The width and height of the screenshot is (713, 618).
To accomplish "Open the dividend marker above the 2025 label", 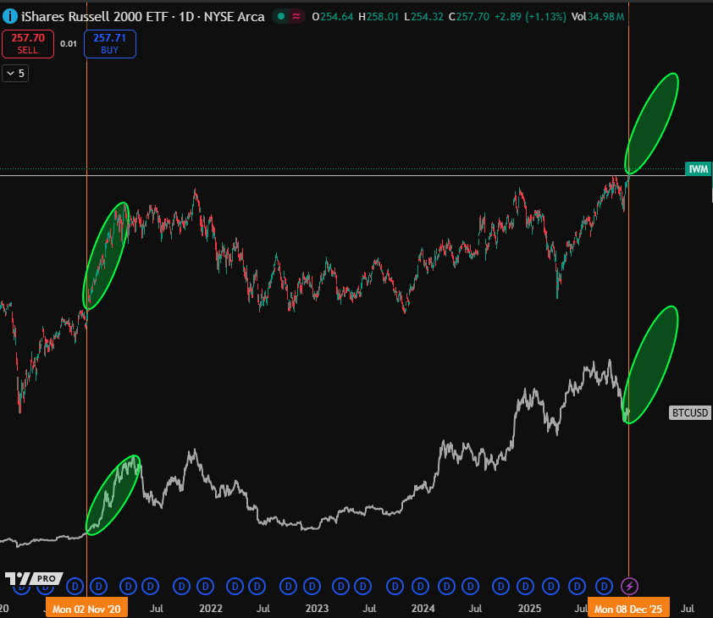I will pos(525,586).
